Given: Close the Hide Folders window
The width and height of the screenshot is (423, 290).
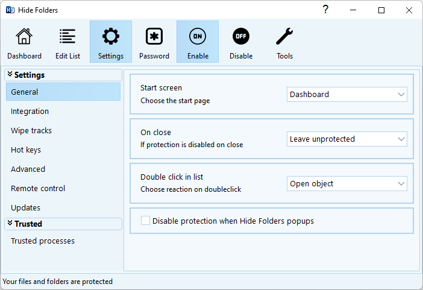Looking at the screenshot, I should pyautogui.click(x=409, y=10).
